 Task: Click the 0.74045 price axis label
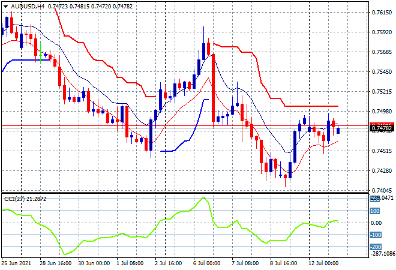382,191
